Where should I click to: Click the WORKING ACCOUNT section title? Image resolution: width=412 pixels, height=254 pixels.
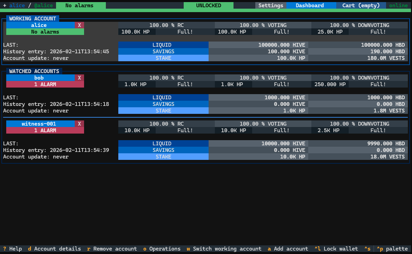click(x=33, y=18)
